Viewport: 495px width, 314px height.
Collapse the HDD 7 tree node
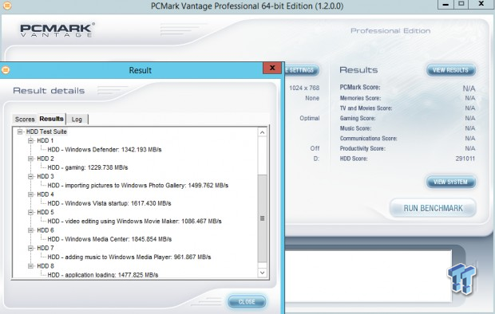pyautogui.click(x=30, y=248)
